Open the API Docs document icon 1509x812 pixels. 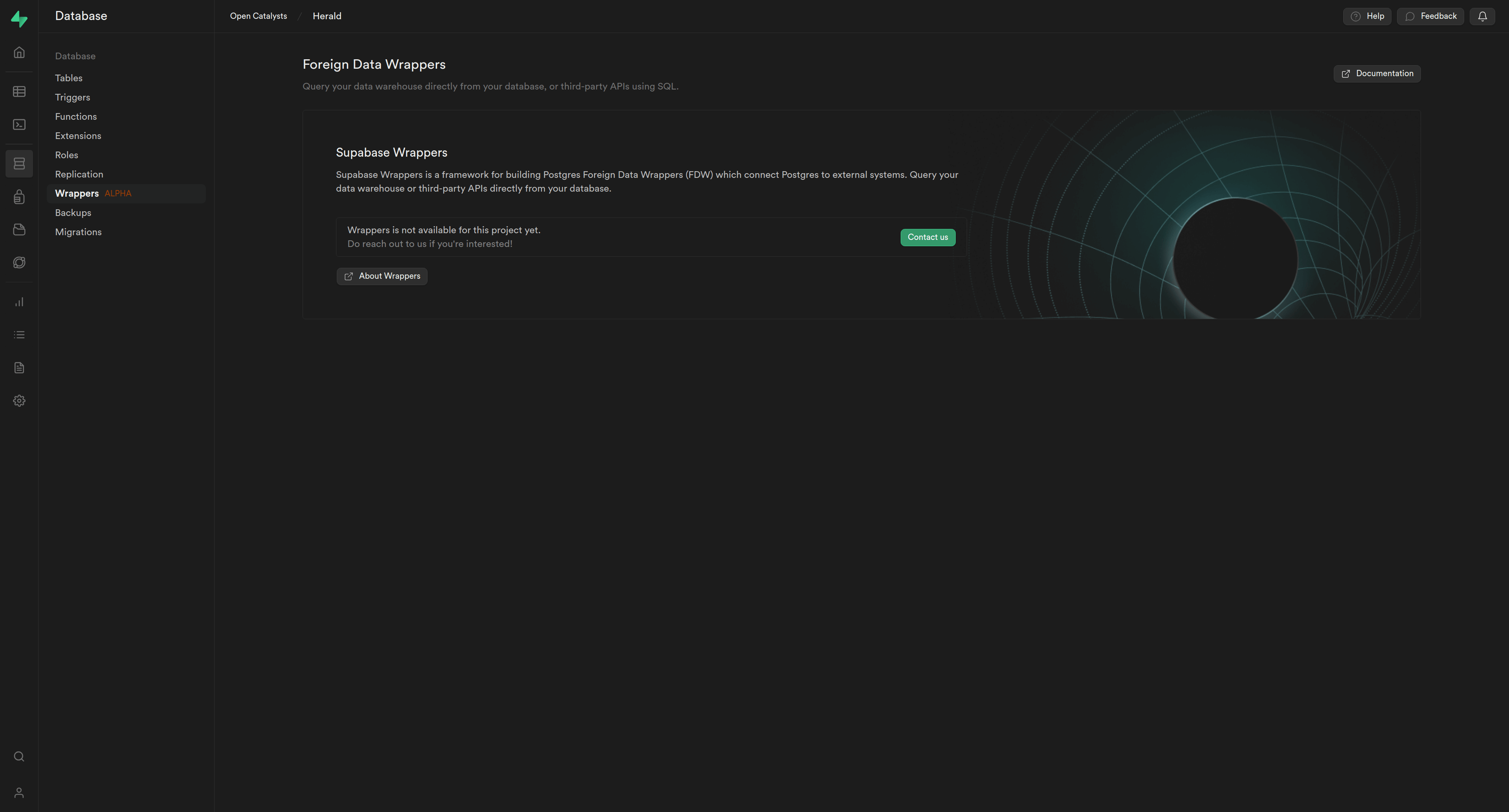(19, 368)
